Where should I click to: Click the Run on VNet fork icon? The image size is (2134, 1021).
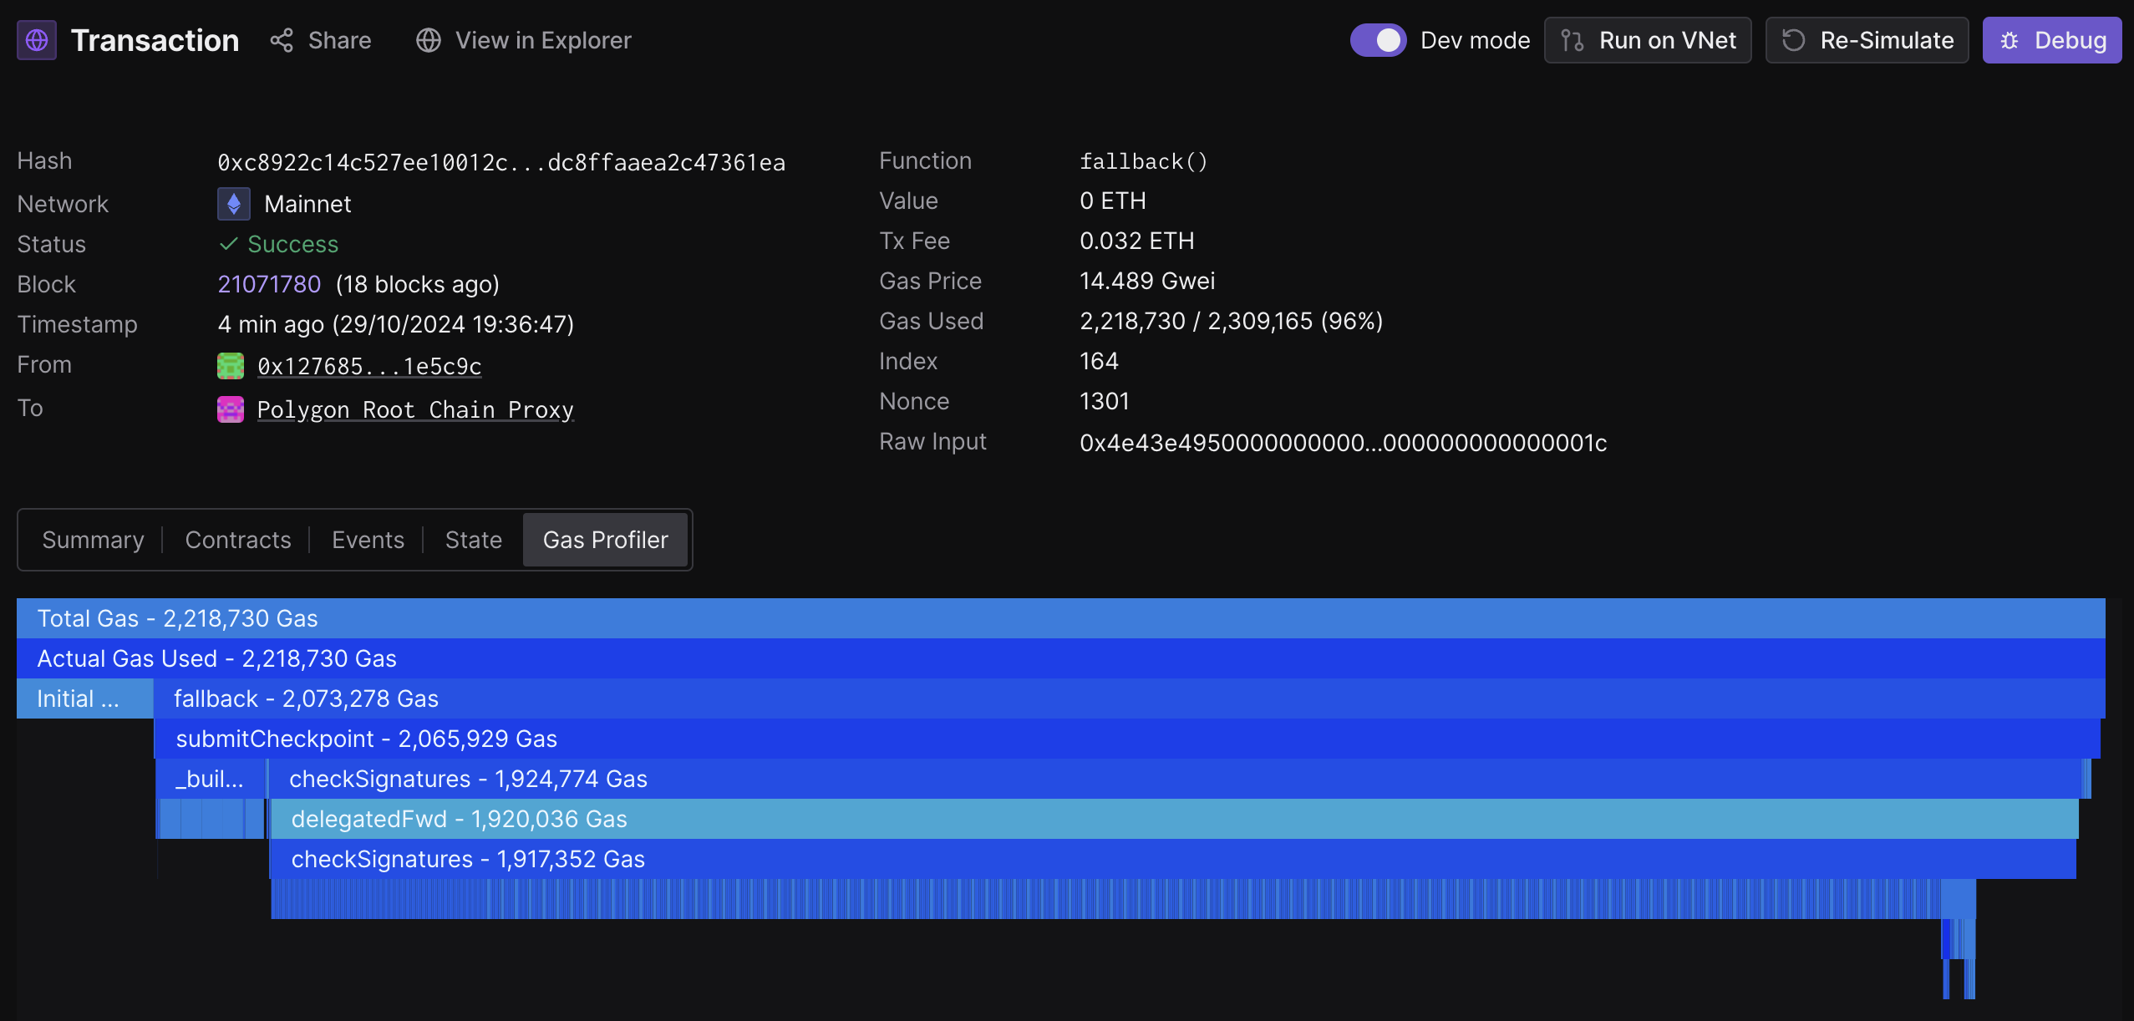click(1573, 40)
